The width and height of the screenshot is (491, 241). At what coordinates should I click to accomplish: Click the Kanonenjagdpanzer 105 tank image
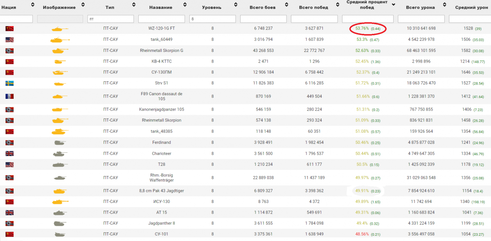click(x=60, y=109)
